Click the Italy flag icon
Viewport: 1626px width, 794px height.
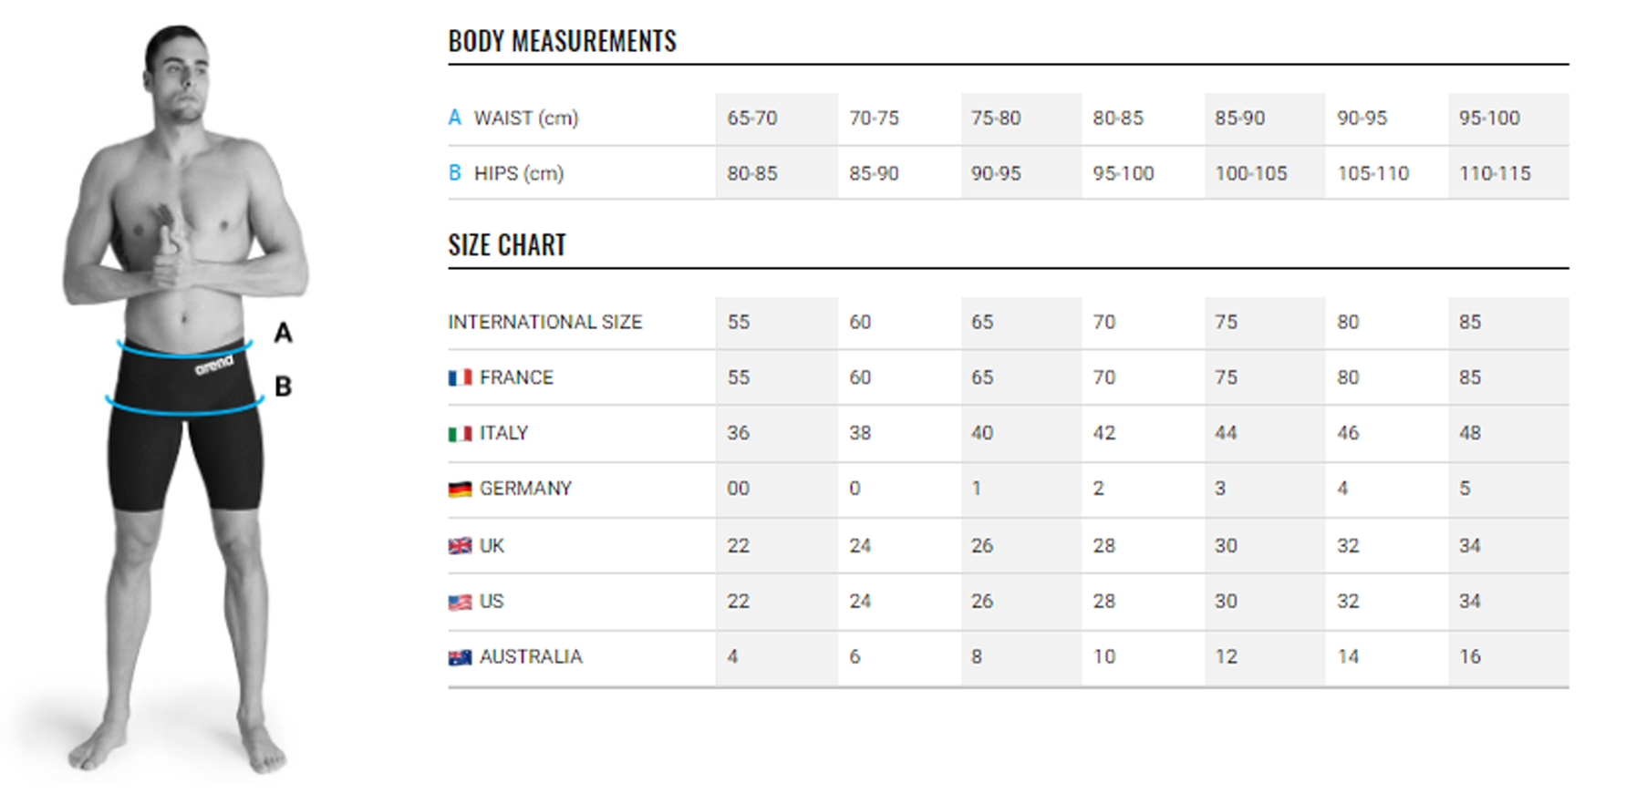point(460,433)
